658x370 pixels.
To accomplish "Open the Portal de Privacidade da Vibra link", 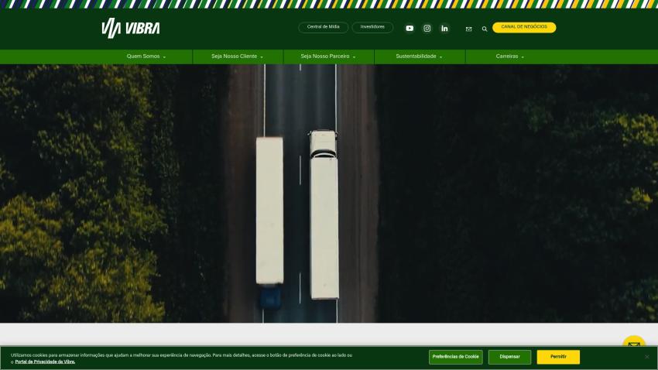I will click(x=45, y=361).
